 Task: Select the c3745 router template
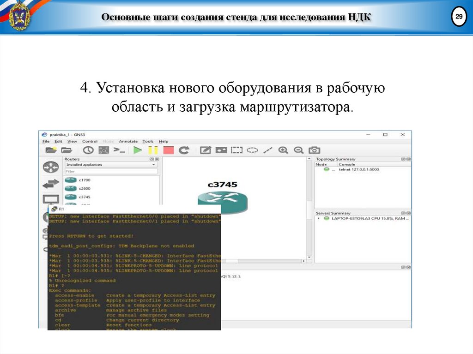pos(84,197)
